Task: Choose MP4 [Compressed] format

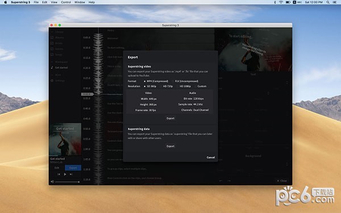Action: 156,81
